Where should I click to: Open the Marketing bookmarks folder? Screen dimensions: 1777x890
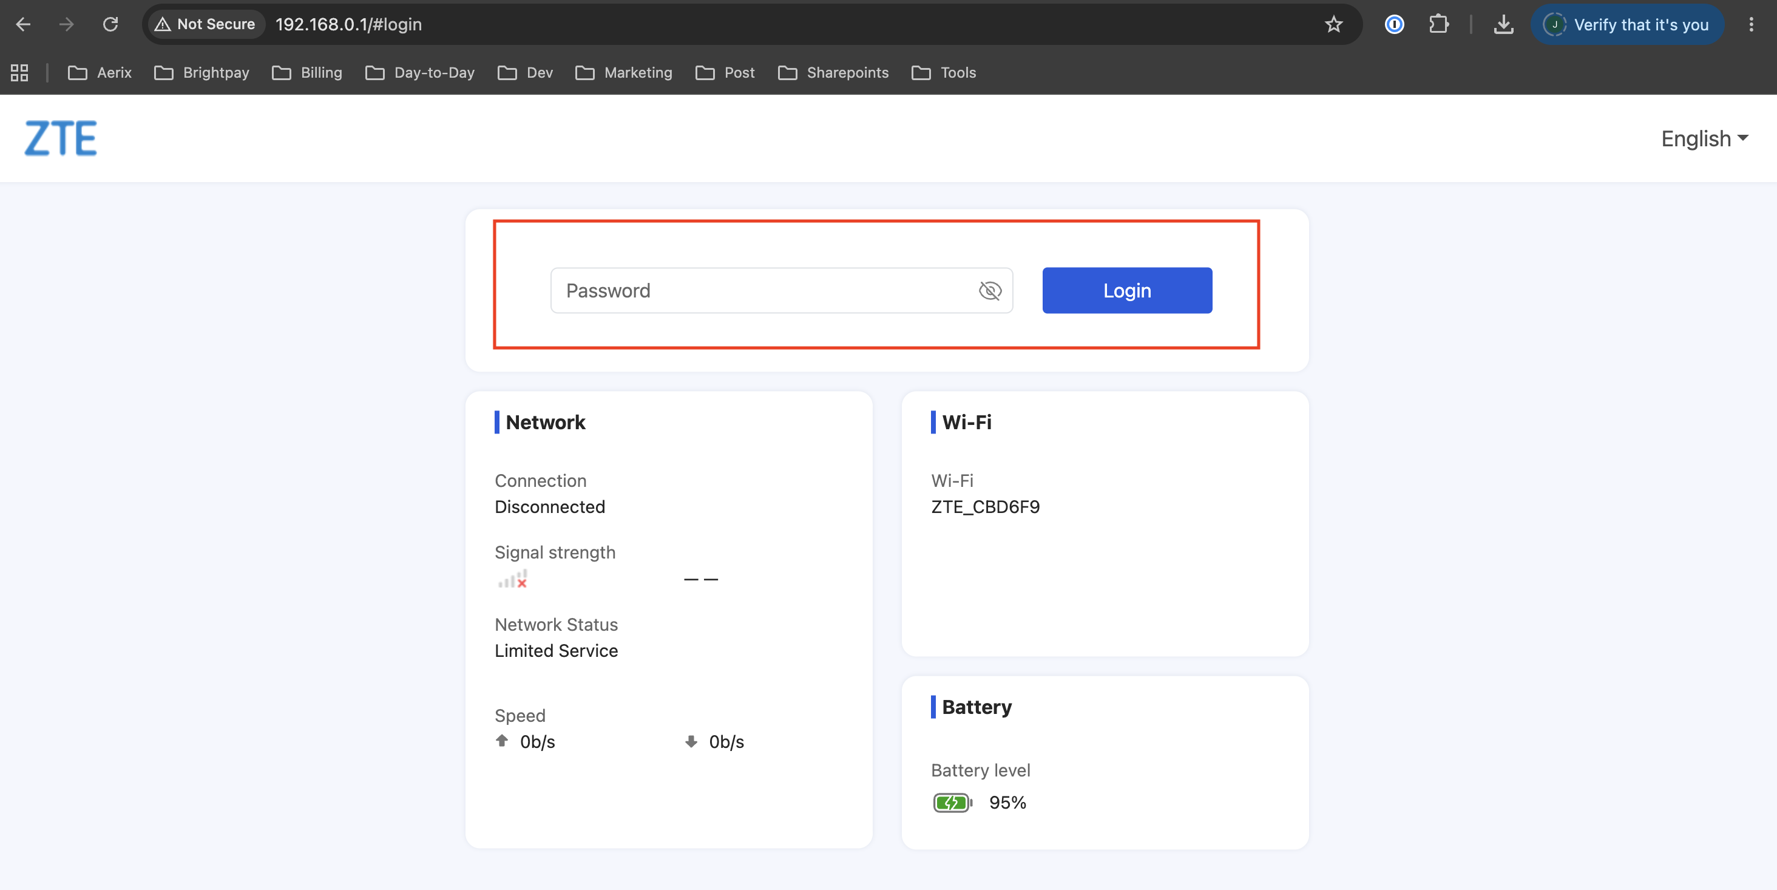(x=624, y=72)
